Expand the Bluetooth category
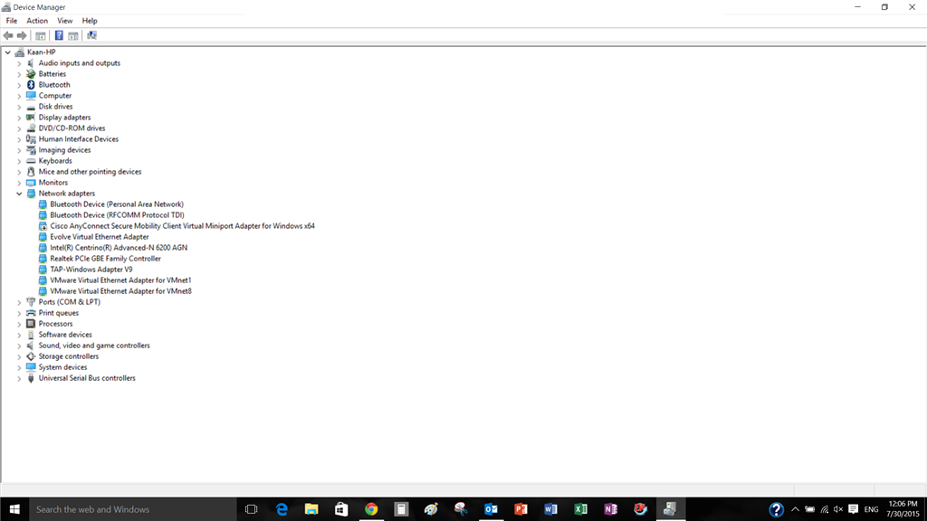Viewport: 927px width, 521px height. [19, 85]
